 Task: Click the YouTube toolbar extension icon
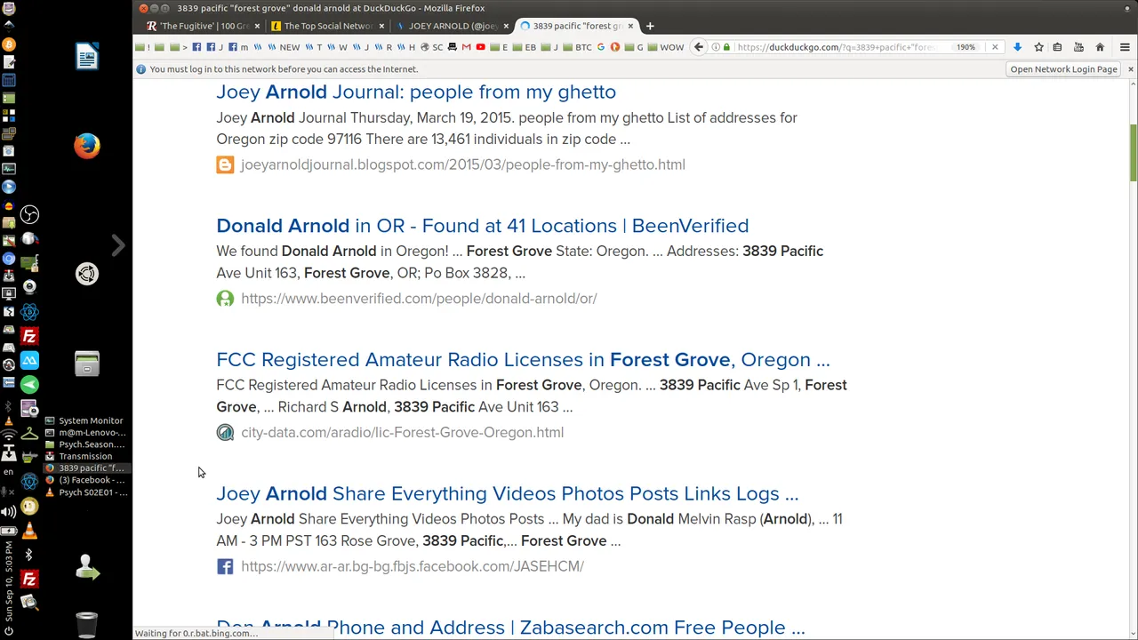1078,47
